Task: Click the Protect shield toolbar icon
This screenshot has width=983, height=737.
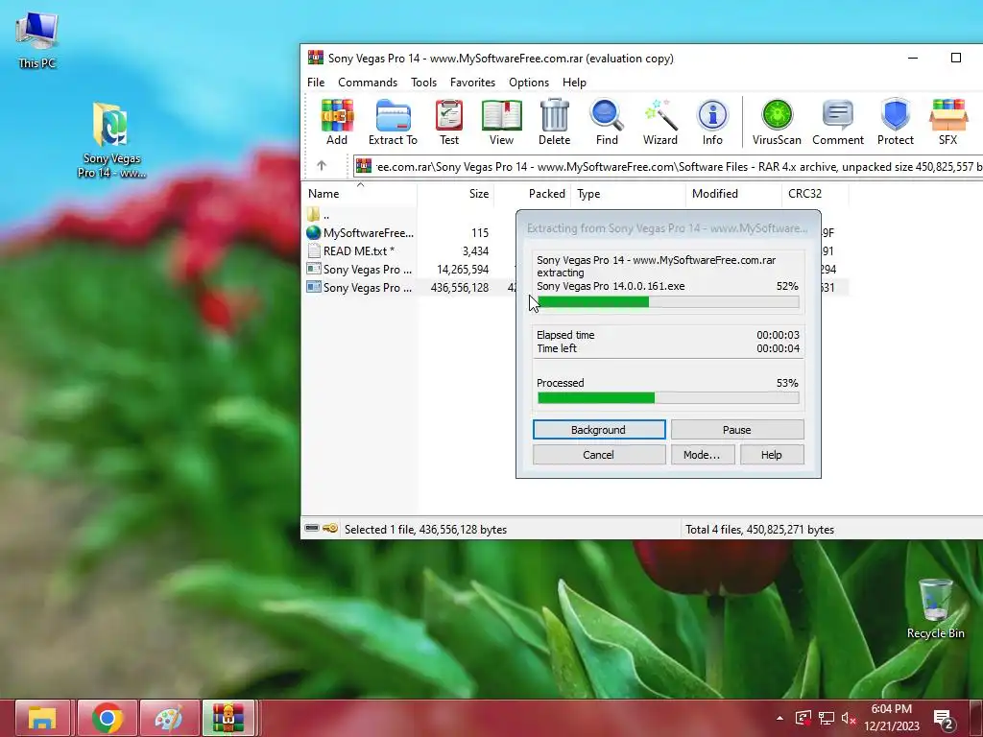Action: point(896,122)
